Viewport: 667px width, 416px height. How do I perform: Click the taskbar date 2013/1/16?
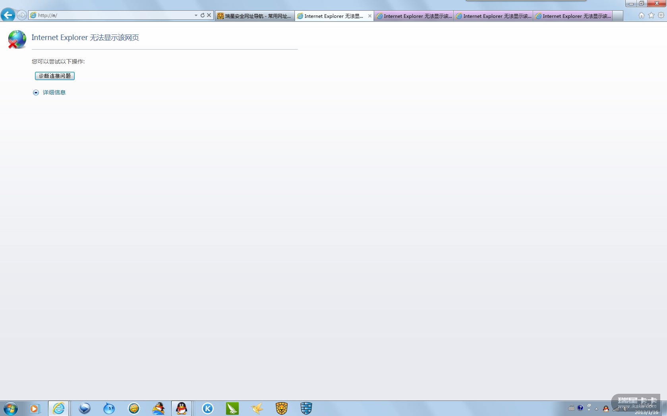pos(646,412)
